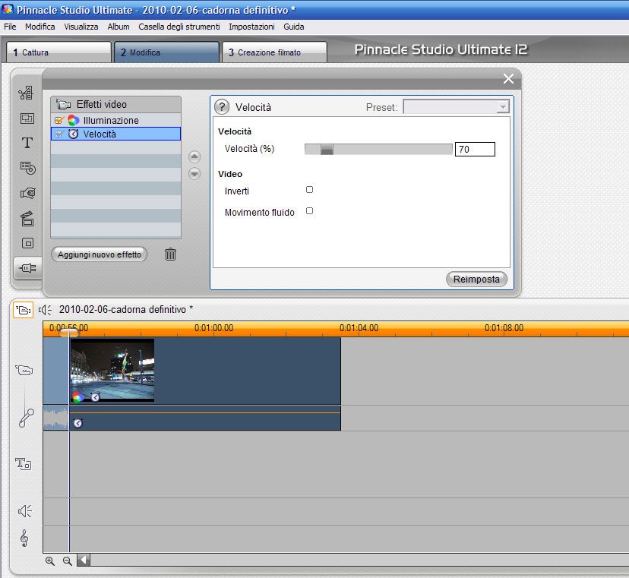
Task: Click the speed clock icon on video clip
Action: click(95, 397)
